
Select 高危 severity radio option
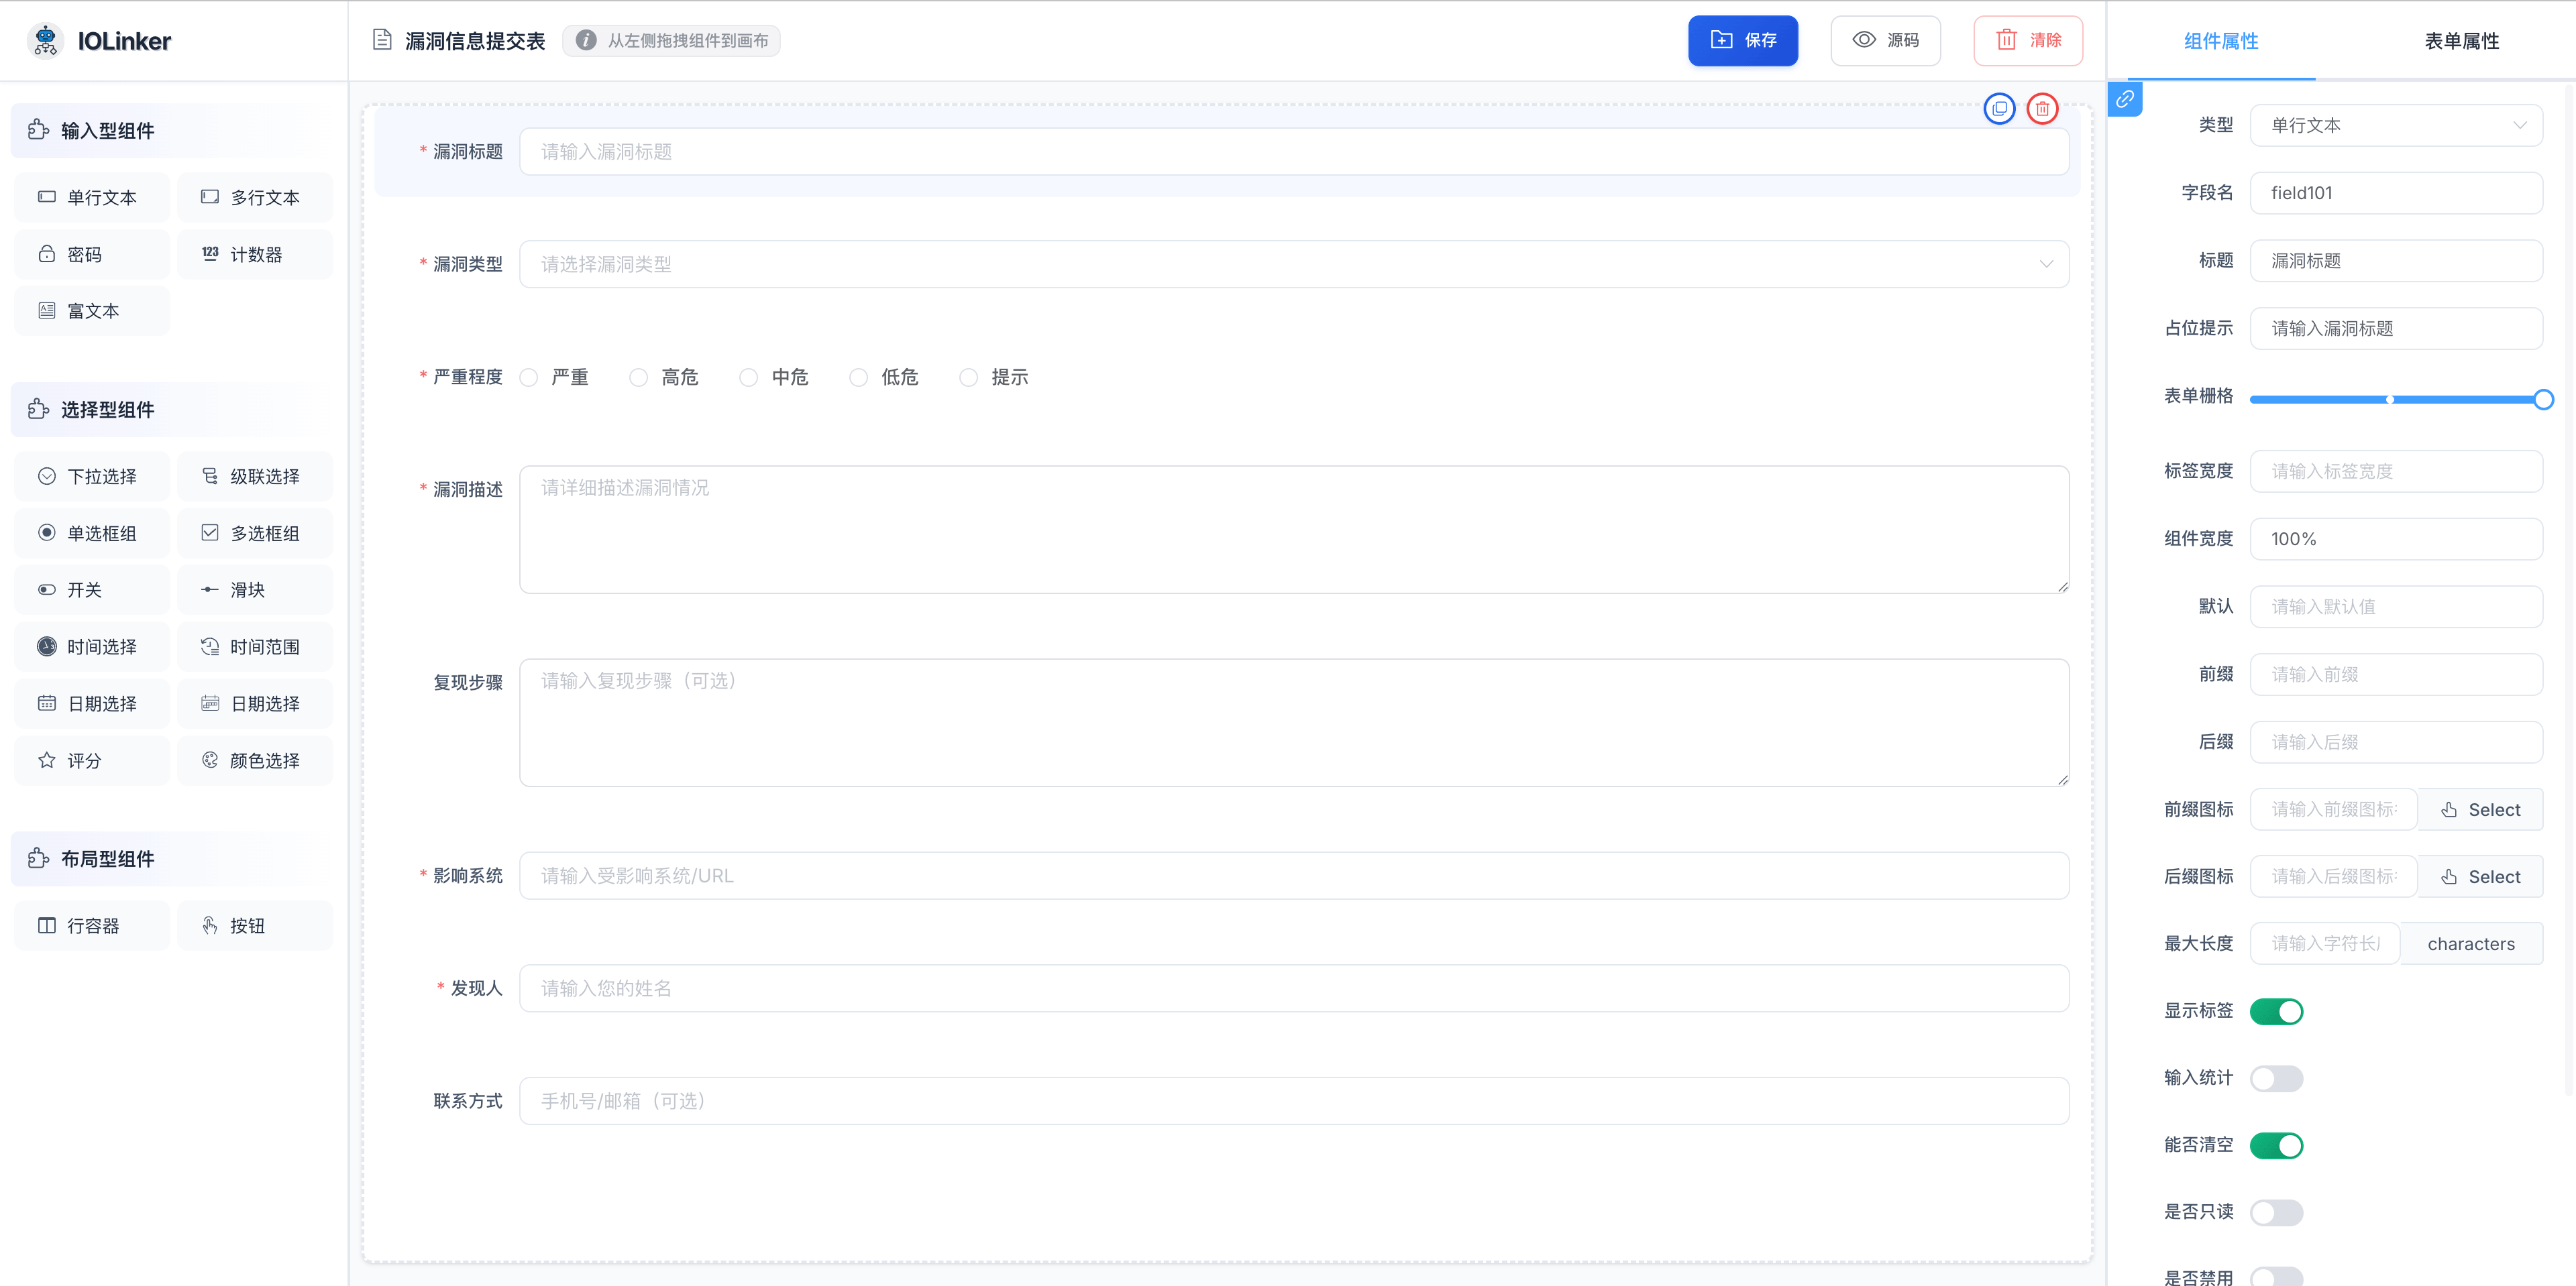[x=665, y=377]
